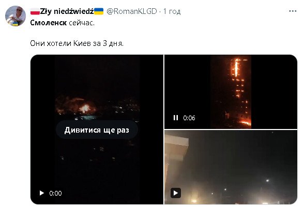305x210 pixels.
Task: Click the 0:00 timer on left video
Action: pos(55,193)
